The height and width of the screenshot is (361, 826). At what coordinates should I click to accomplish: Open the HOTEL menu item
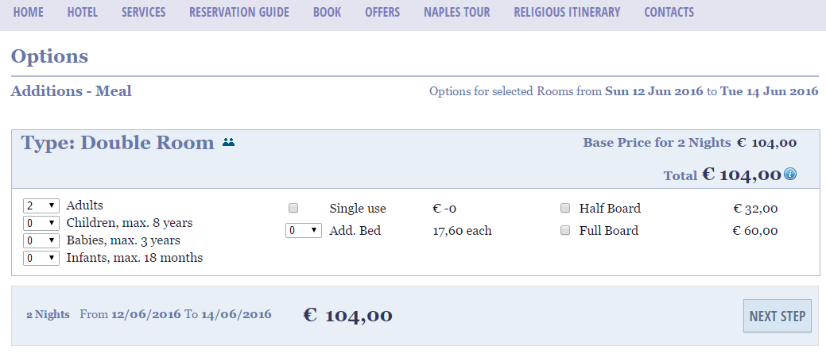pos(82,12)
